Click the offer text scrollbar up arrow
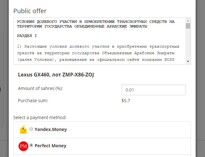The height and width of the screenshot is (157, 205). pyautogui.click(x=188, y=21)
